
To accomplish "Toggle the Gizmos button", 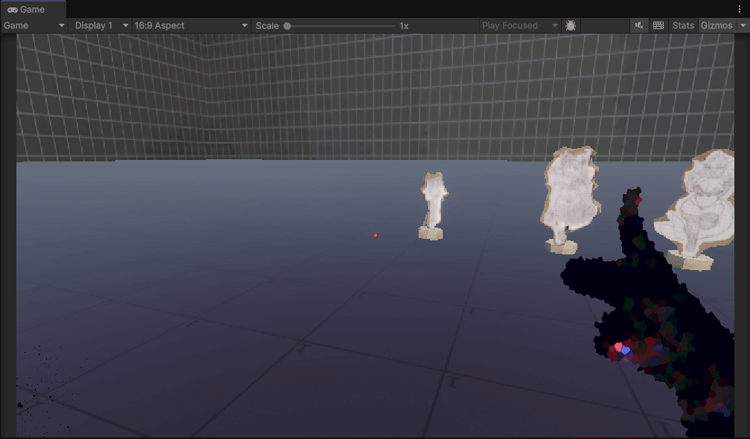I will tap(716, 25).
